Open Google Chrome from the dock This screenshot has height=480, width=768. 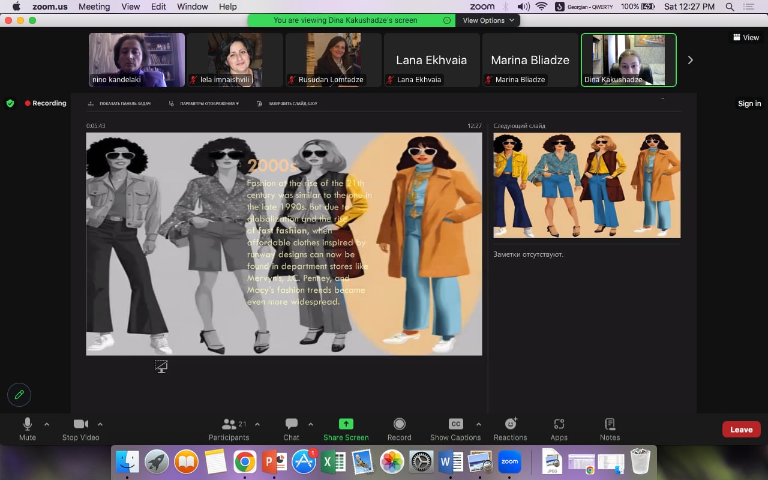pos(245,462)
